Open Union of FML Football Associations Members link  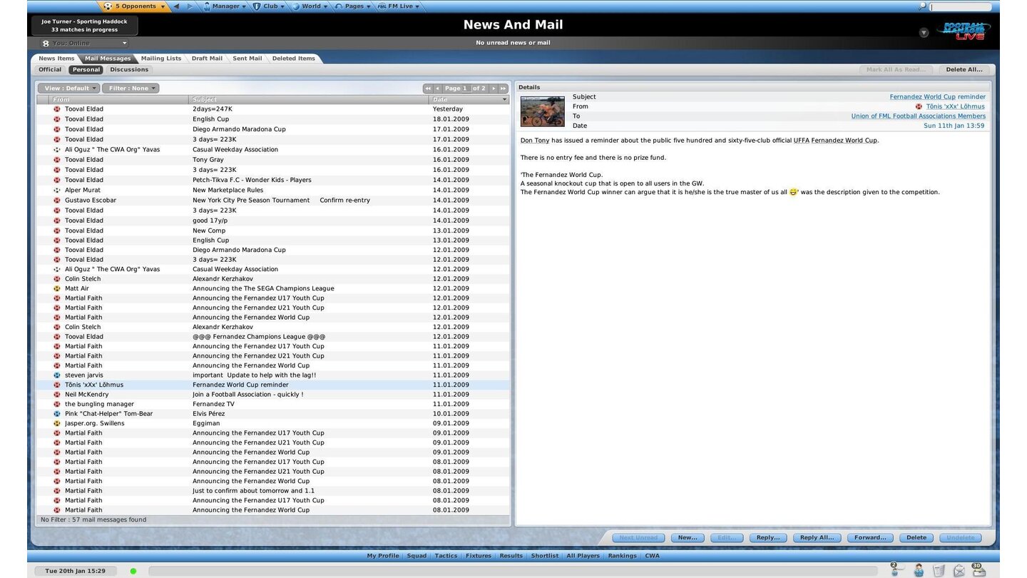pyautogui.click(x=918, y=116)
